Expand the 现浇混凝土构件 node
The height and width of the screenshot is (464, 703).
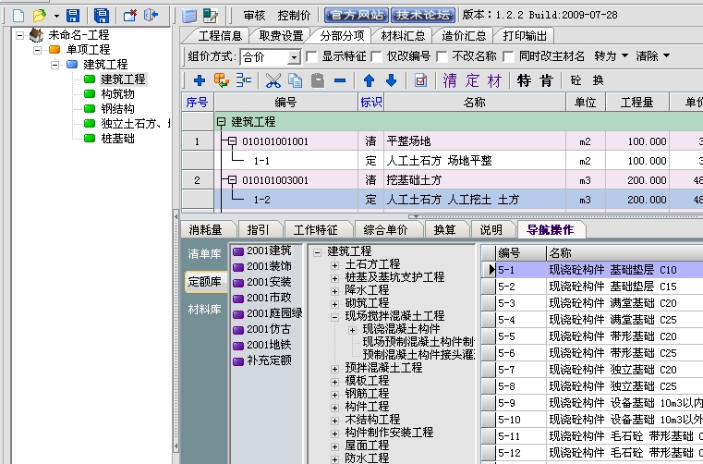[352, 330]
